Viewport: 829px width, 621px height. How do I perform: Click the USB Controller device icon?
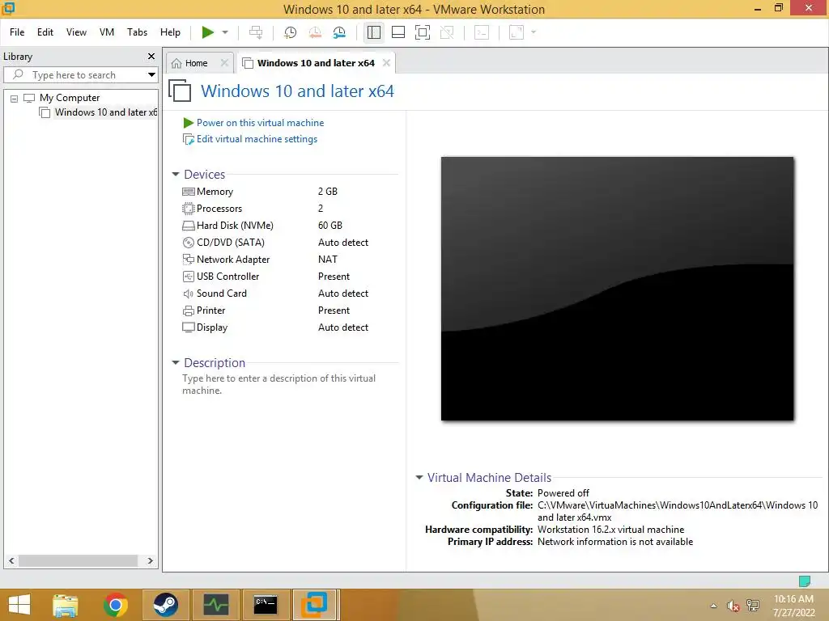188,277
